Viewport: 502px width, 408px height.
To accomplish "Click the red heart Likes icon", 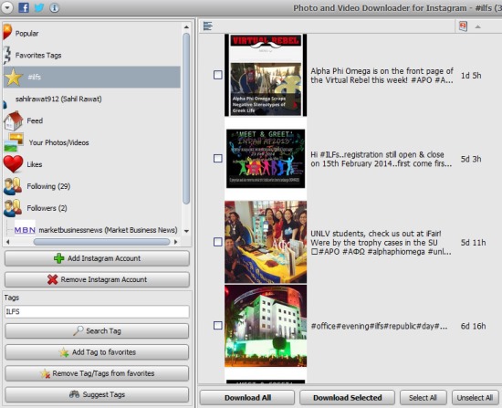I will tap(13, 164).
